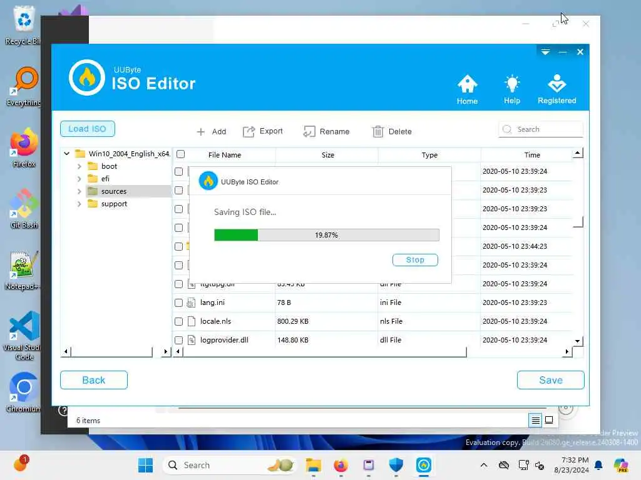Click the UUByte ISO Editor taskbar icon
641x480 pixels.
[424, 465]
